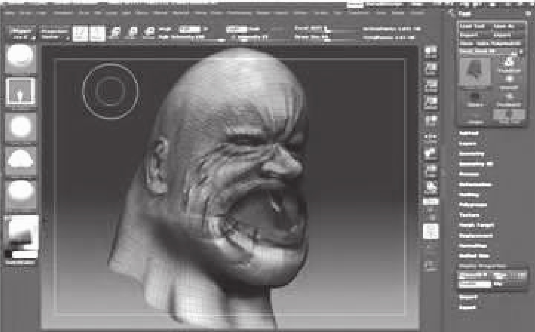Open the current brush thumbnail picker
Viewport: 535px width, 332px height.
pyautogui.click(x=20, y=59)
